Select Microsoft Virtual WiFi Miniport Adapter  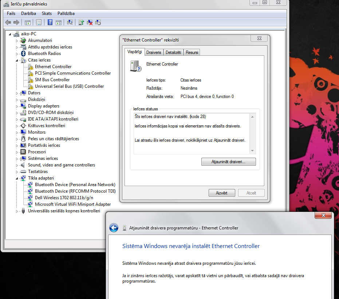click(x=73, y=204)
